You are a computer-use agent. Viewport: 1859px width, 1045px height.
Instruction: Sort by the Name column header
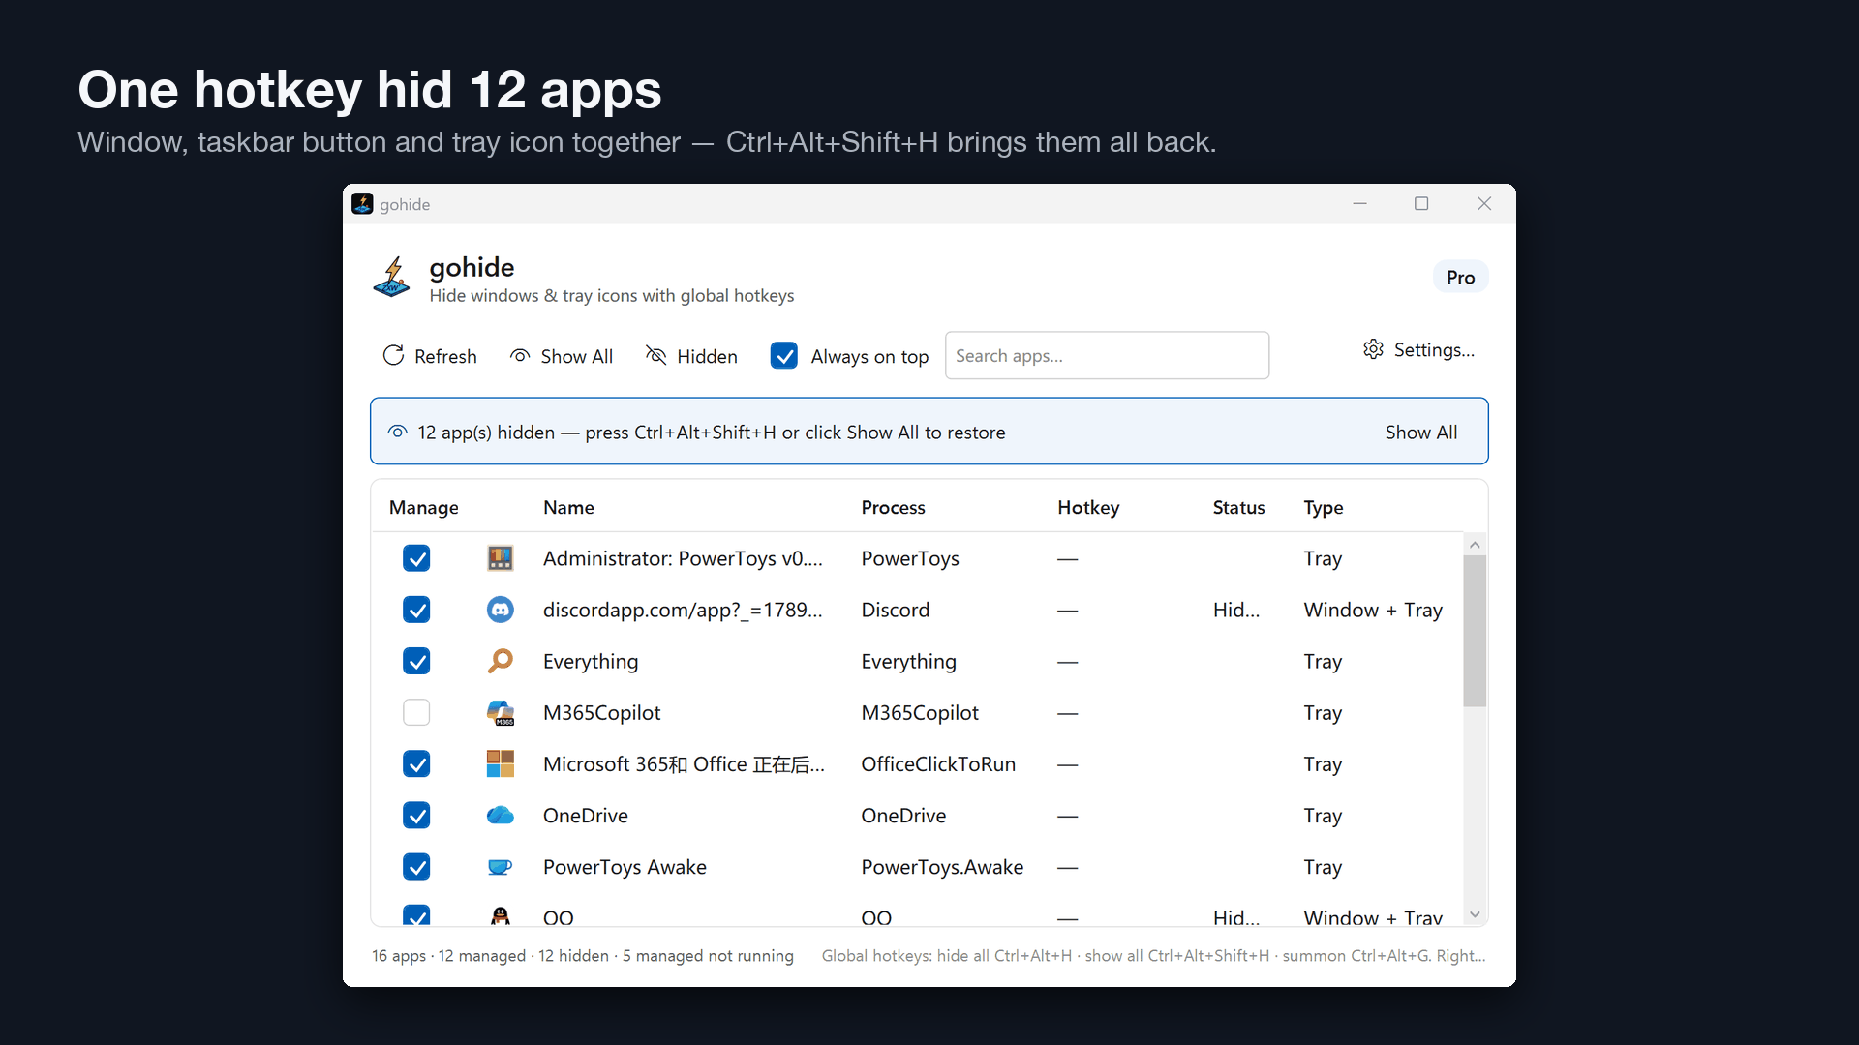[x=568, y=507]
